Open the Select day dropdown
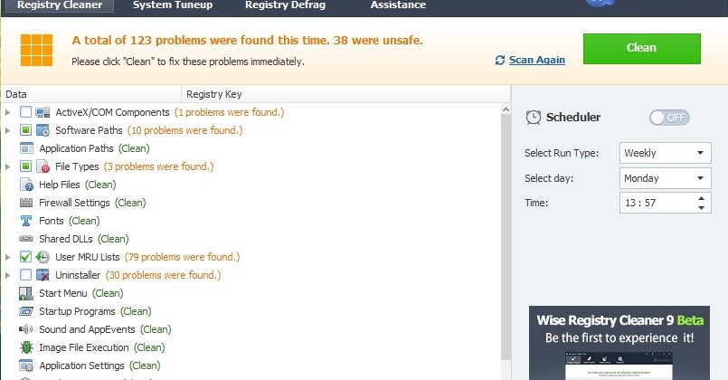 coord(665,178)
